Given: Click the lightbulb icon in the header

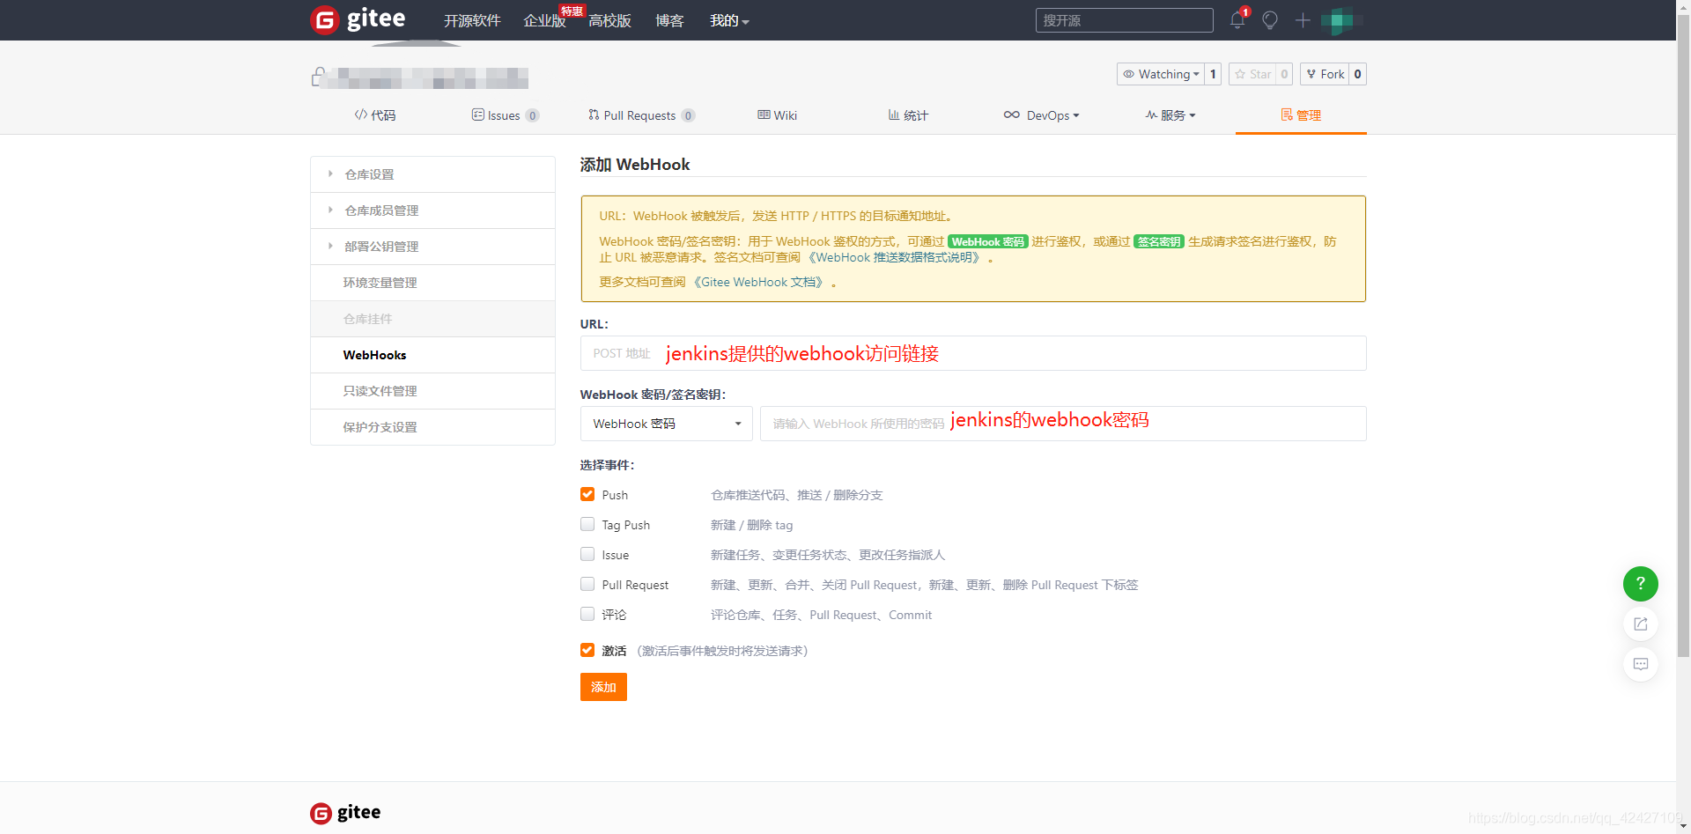Looking at the screenshot, I should tap(1270, 20).
